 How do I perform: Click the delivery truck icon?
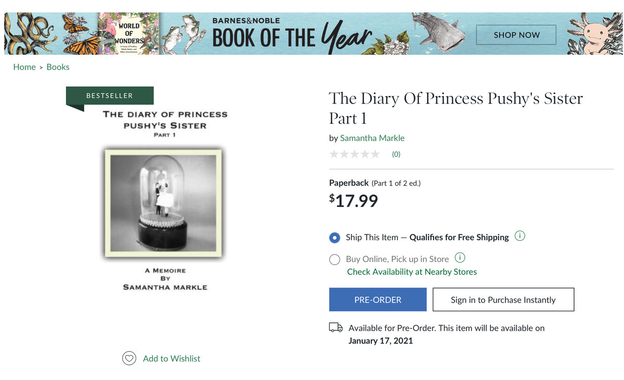pyautogui.click(x=336, y=327)
